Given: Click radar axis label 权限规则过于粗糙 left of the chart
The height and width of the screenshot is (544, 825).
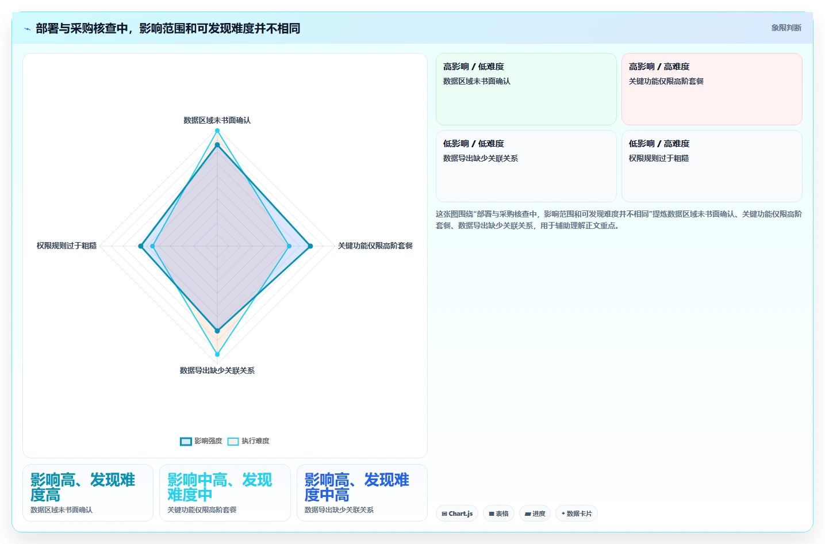Looking at the screenshot, I should pos(67,246).
